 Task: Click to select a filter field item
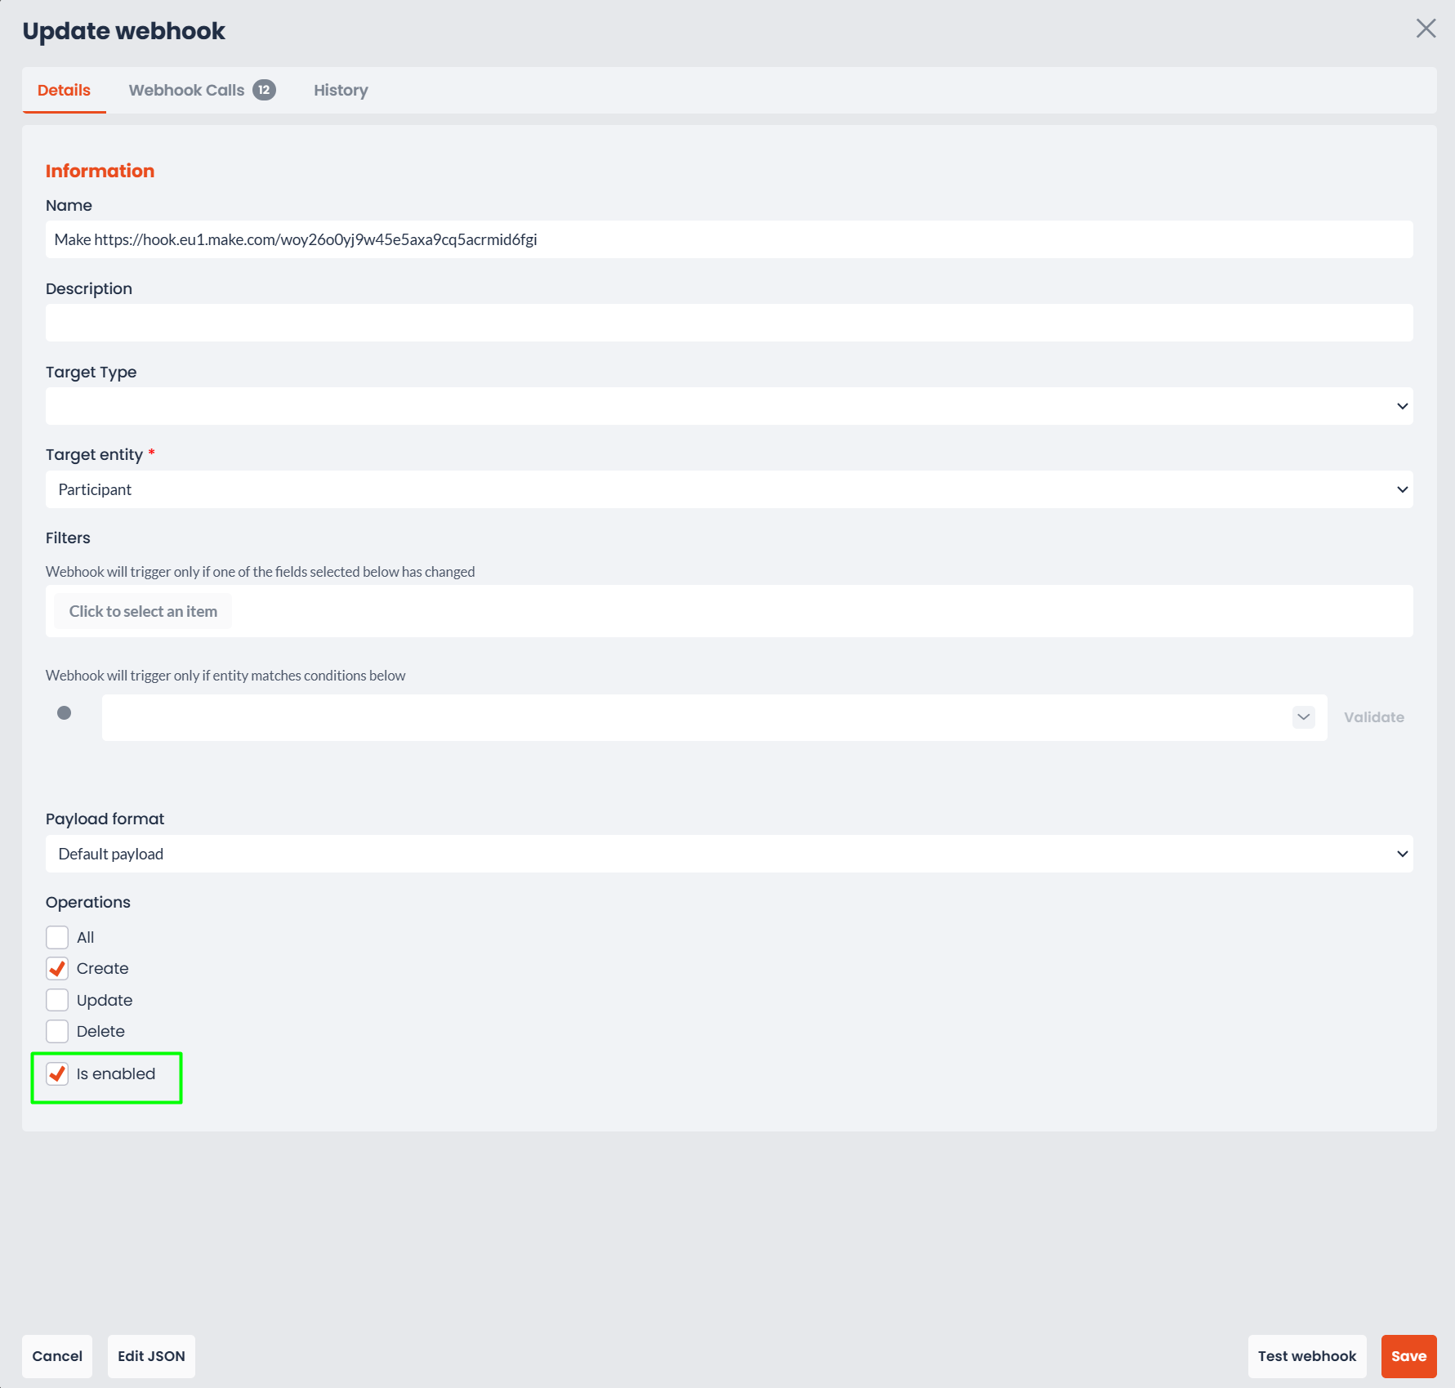pos(143,611)
